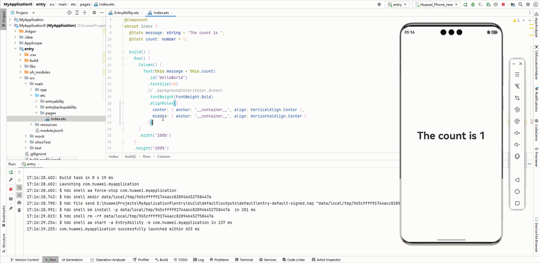
Task: Click the print icon in Run panel
Action: coord(19,203)
